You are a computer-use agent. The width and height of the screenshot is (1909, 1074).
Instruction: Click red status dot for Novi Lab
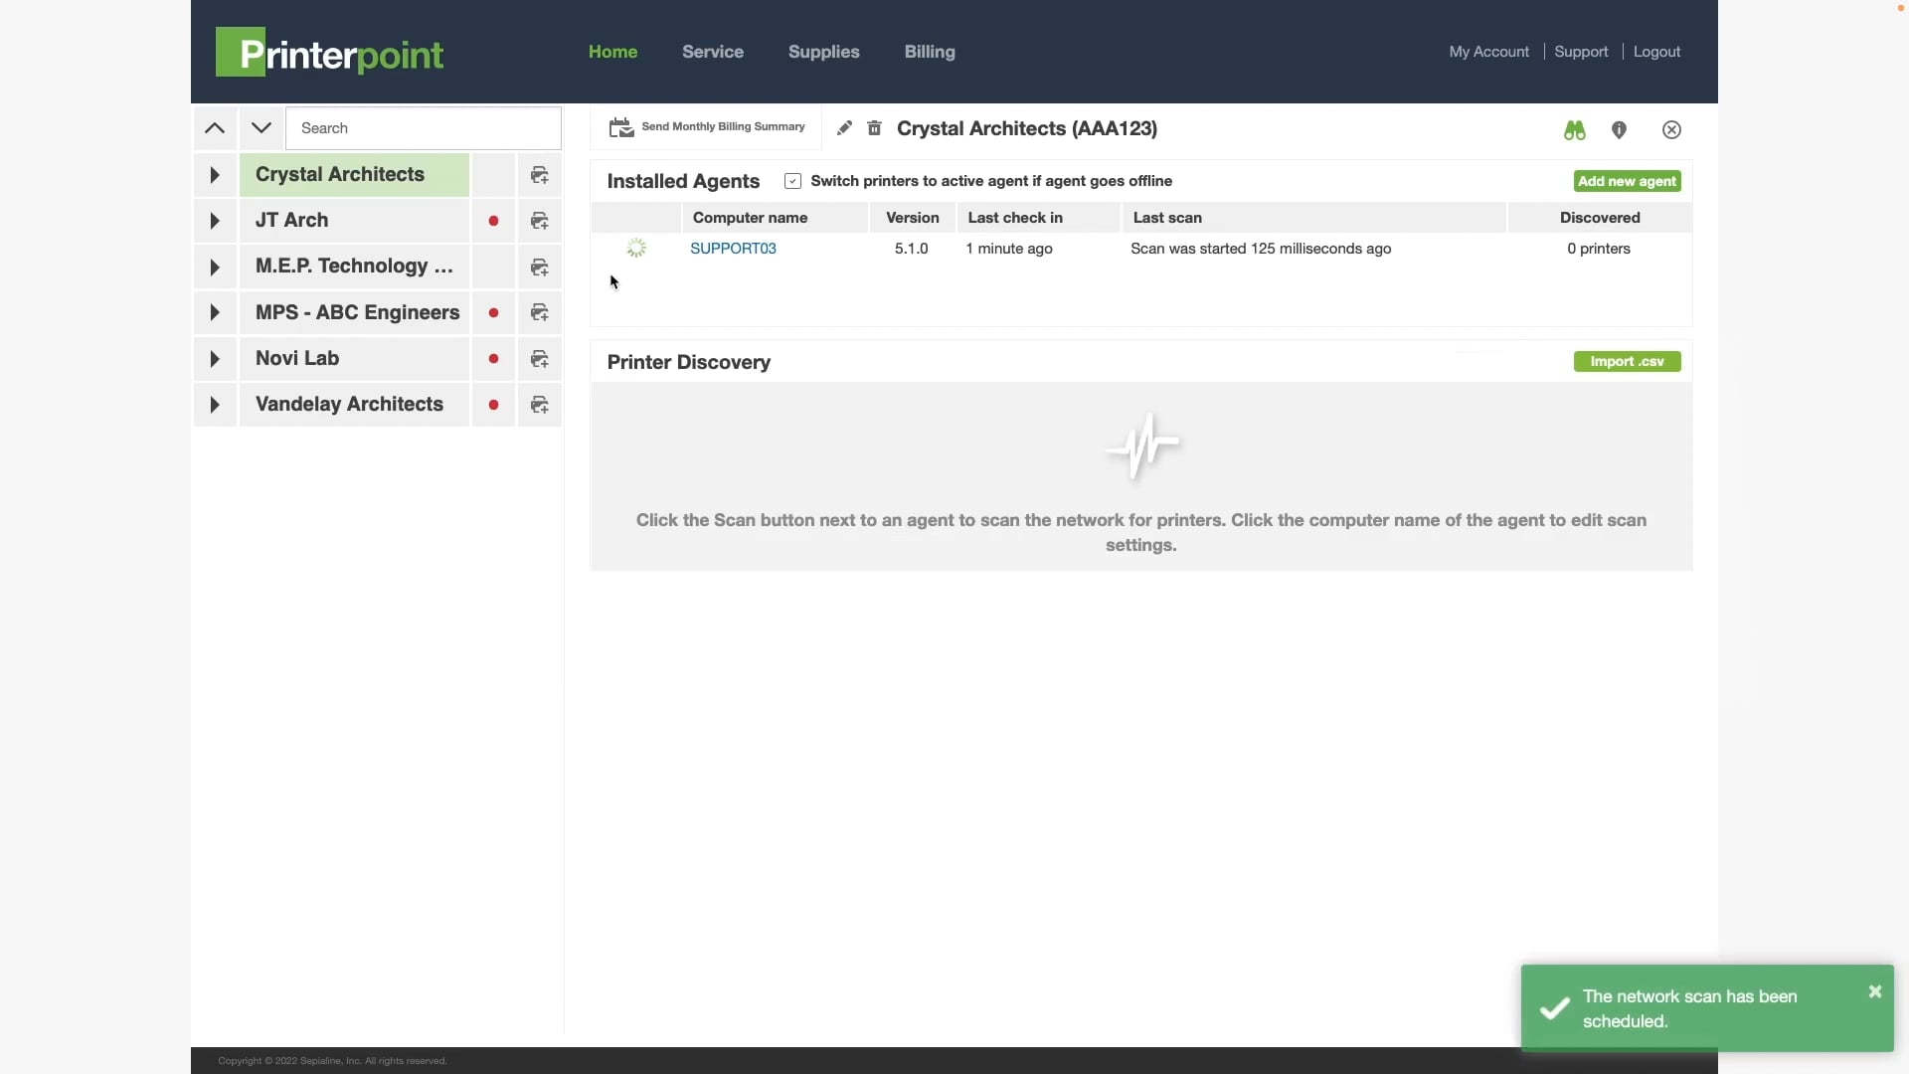tap(493, 359)
